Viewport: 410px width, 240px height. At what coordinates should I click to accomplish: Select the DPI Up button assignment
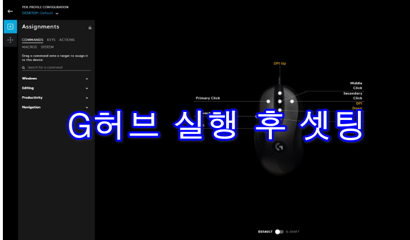280,63
